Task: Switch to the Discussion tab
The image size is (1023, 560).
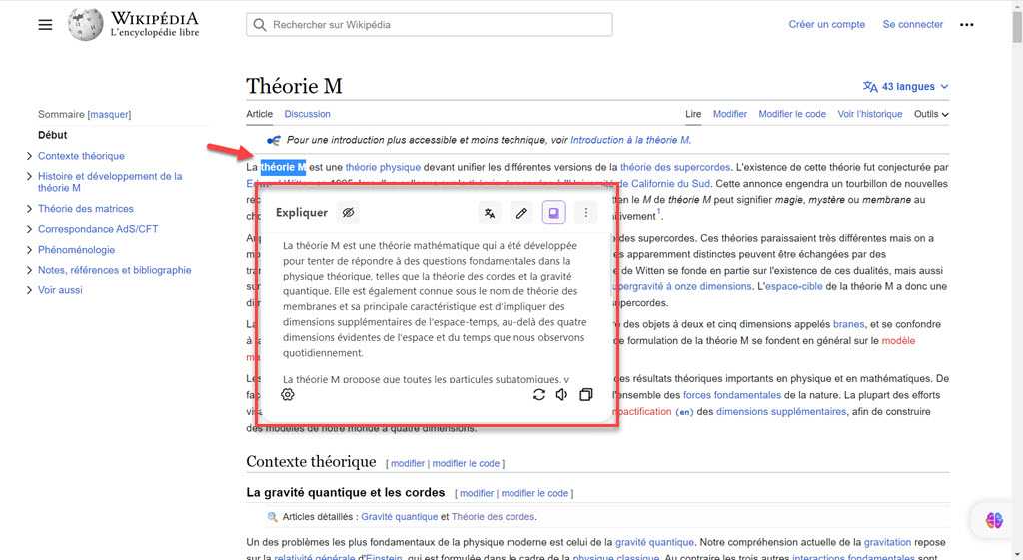Action: pyautogui.click(x=307, y=114)
